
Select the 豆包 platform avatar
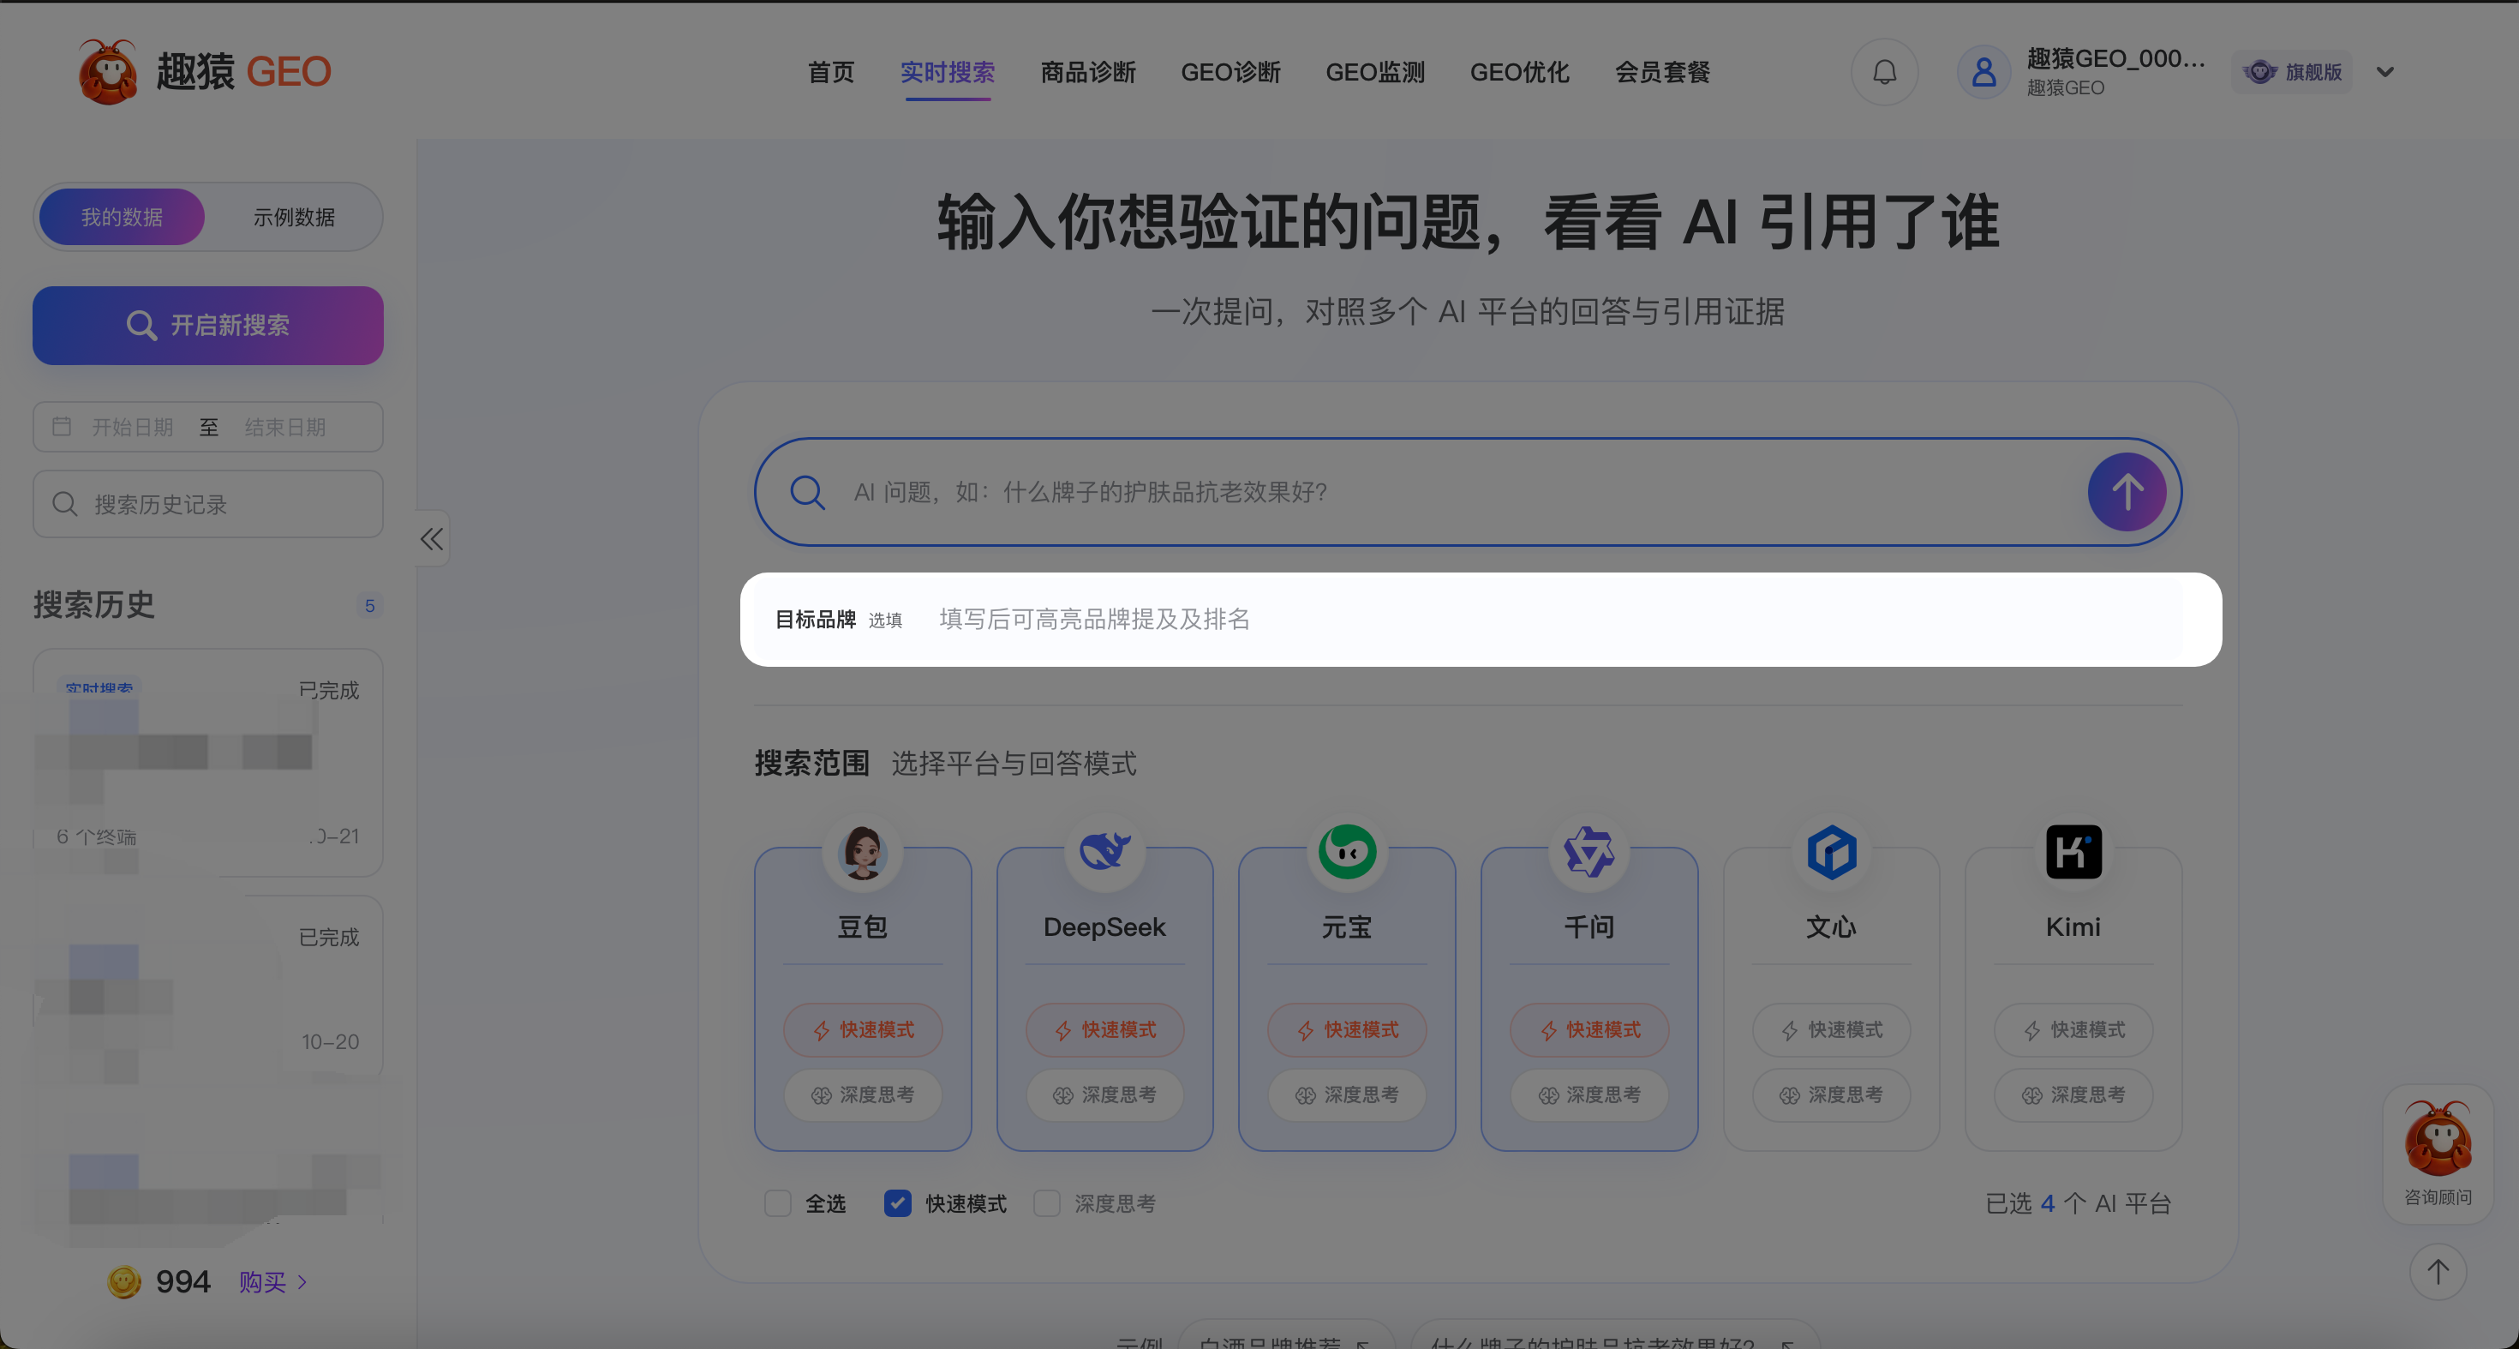pos(863,852)
